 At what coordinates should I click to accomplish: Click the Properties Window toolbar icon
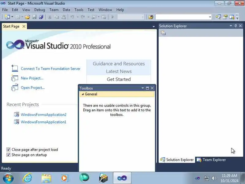(x=225, y=17)
